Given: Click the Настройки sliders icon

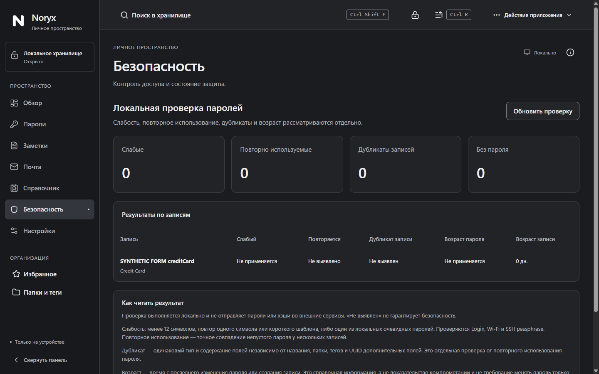Looking at the screenshot, I should [14, 231].
